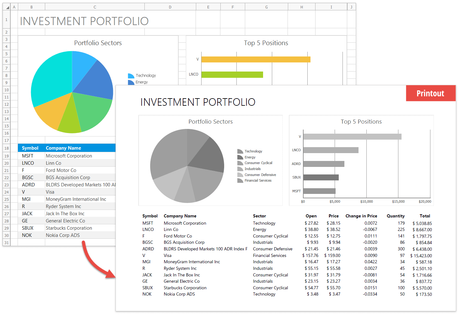The width and height of the screenshot is (464, 315).
Task: Select column G header in spreadsheet
Action: click(266, 7)
